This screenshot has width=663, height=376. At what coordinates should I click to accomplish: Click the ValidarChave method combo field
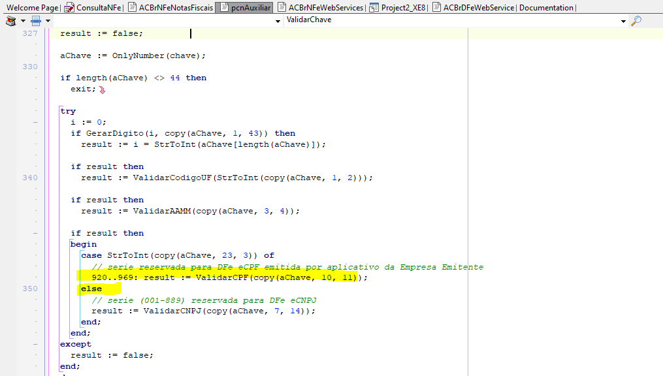(456, 20)
